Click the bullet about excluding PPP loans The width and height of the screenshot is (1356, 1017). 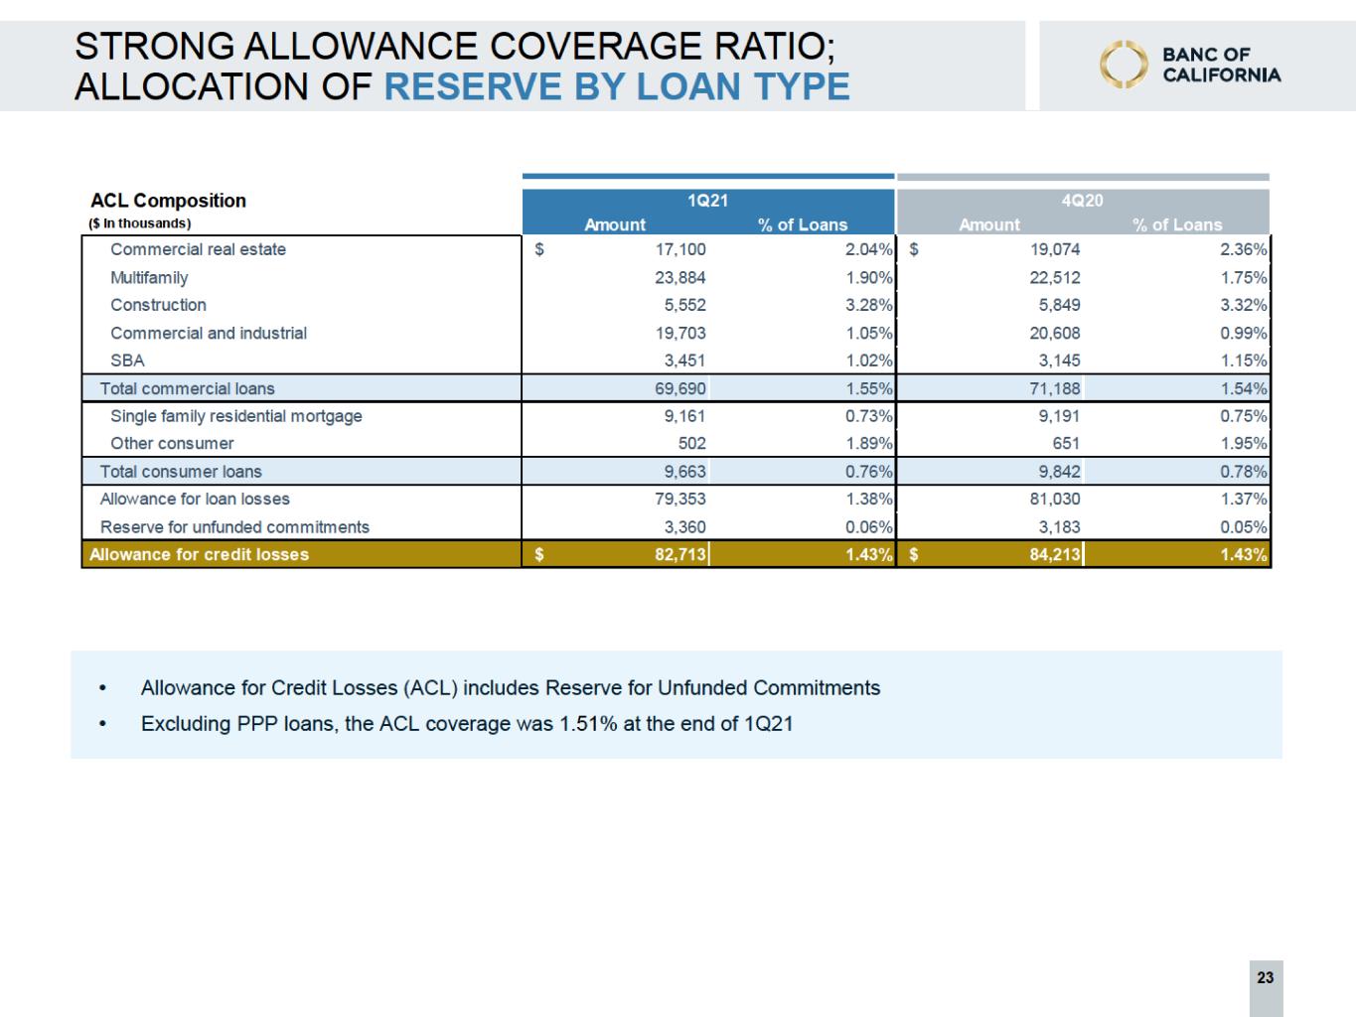click(467, 723)
